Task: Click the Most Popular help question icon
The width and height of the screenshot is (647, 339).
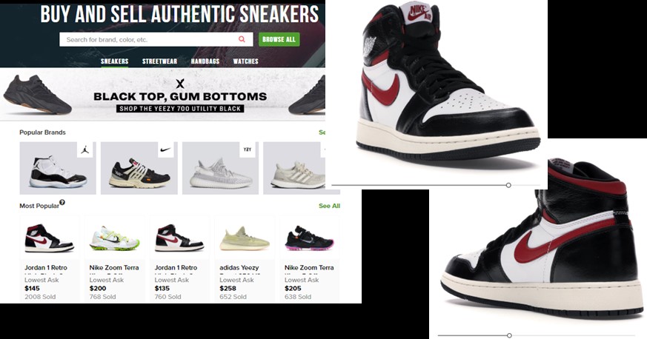Action: point(62,202)
